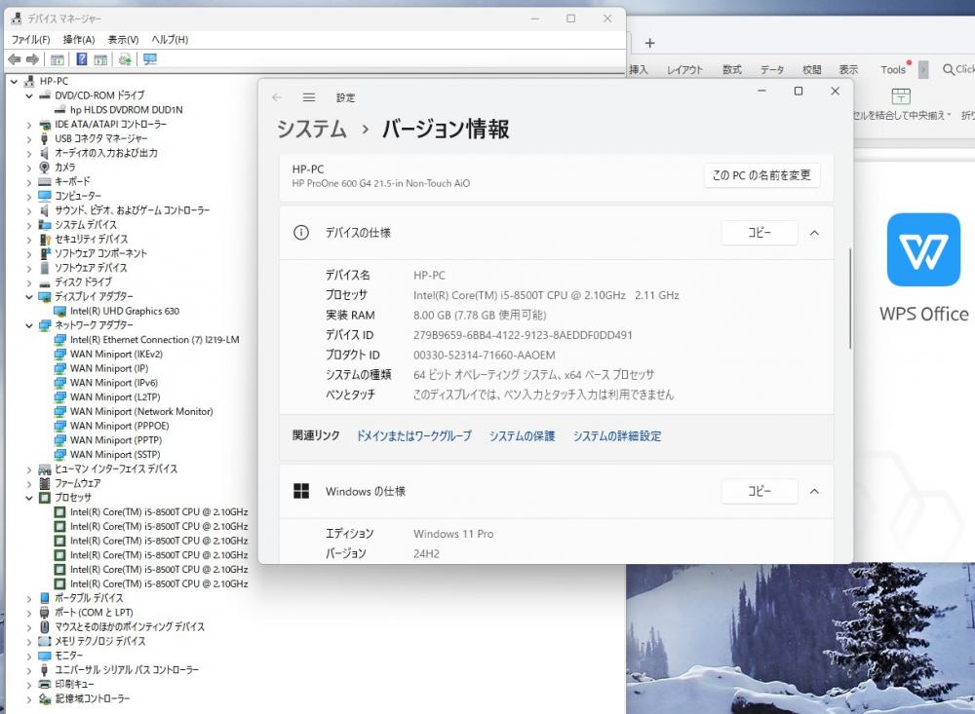This screenshot has height=714, width=975.
Task: Select Intel(R) UHD Graphics 630 device
Action: pyautogui.click(x=124, y=311)
